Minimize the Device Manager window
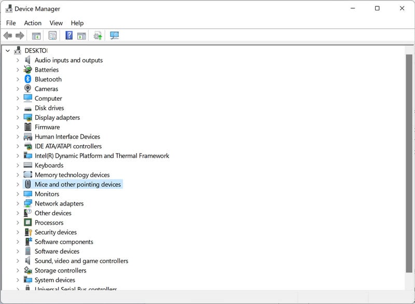The width and height of the screenshot is (415, 304). point(353,8)
